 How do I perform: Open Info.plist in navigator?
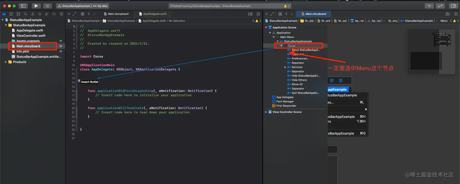(x=23, y=52)
